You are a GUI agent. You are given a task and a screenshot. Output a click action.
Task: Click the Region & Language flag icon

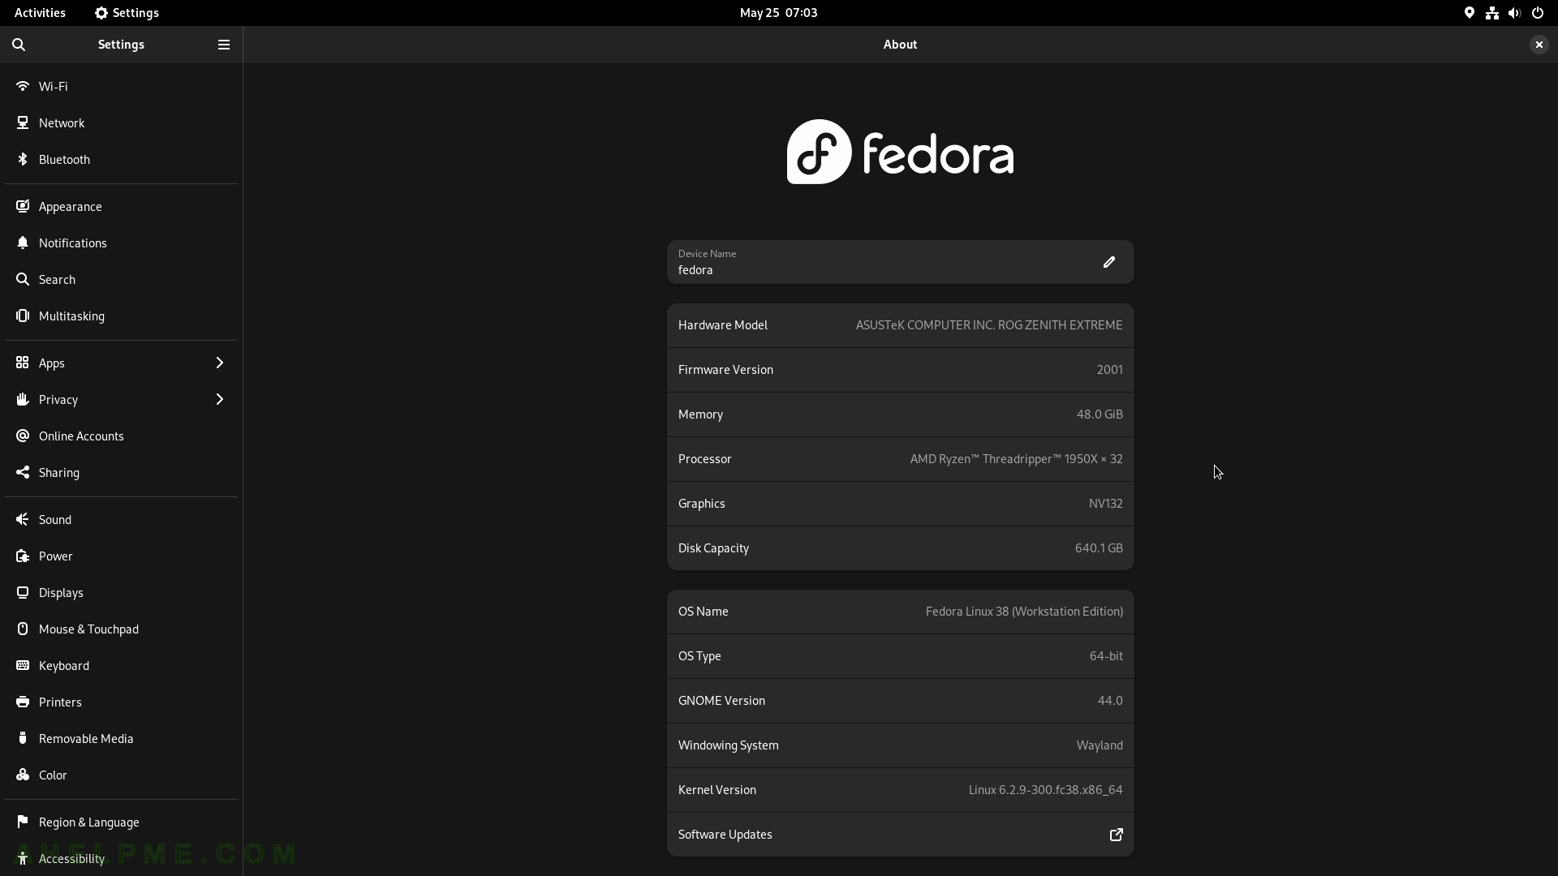pyautogui.click(x=23, y=822)
